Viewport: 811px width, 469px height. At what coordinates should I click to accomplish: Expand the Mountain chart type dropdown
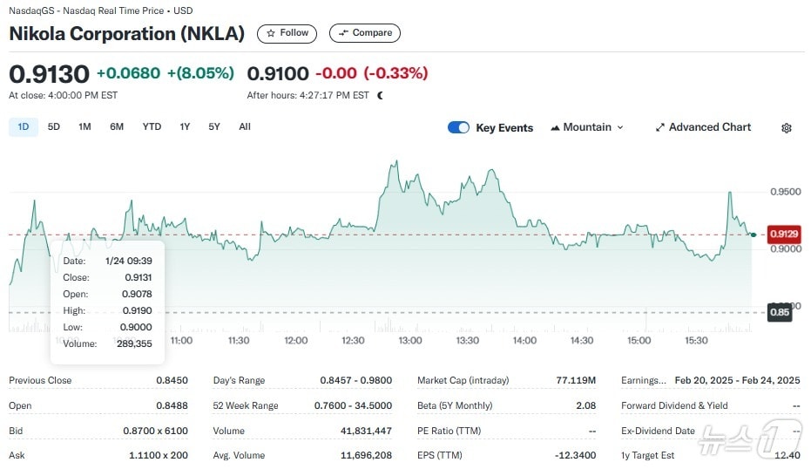tap(620, 127)
